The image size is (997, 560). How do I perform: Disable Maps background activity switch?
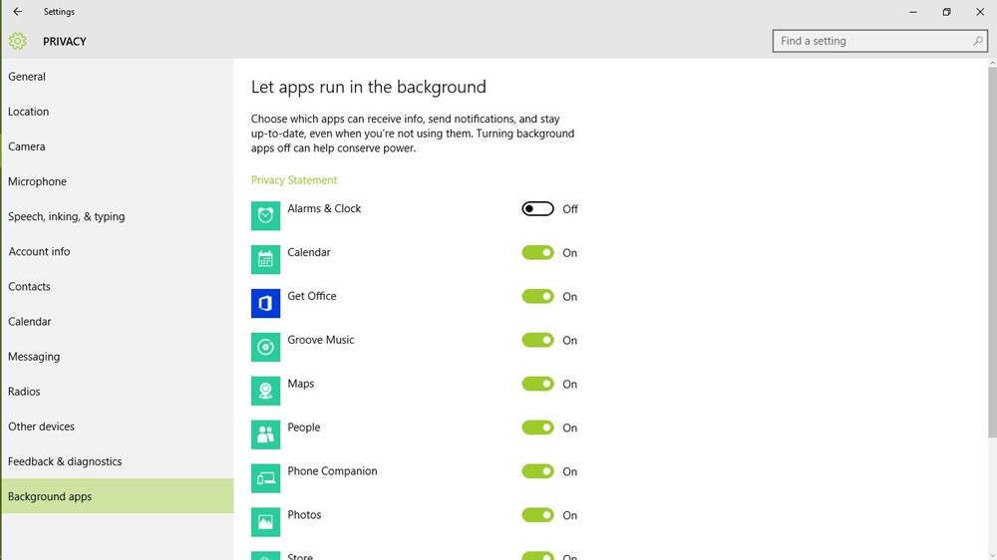click(x=537, y=385)
